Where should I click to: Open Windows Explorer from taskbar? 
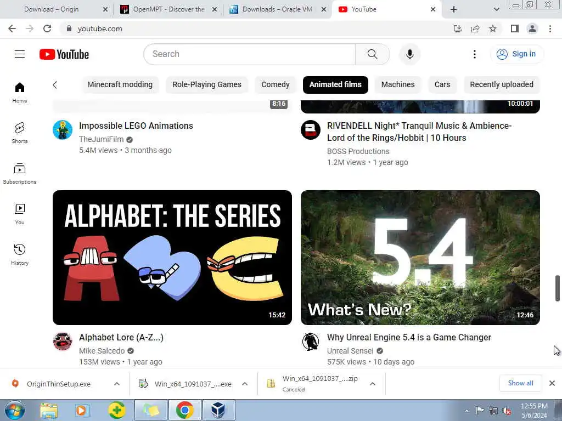pyautogui.click(x=49, y=410)
